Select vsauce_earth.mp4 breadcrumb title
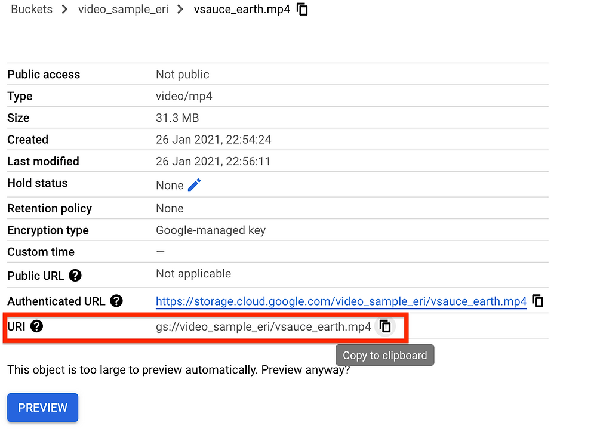This screenshot has width=597, height=432. (x=242, y=9)
